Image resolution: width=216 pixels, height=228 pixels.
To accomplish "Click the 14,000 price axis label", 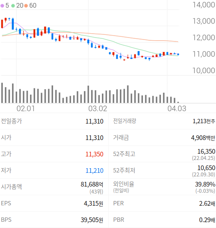I will coord(204,5).
